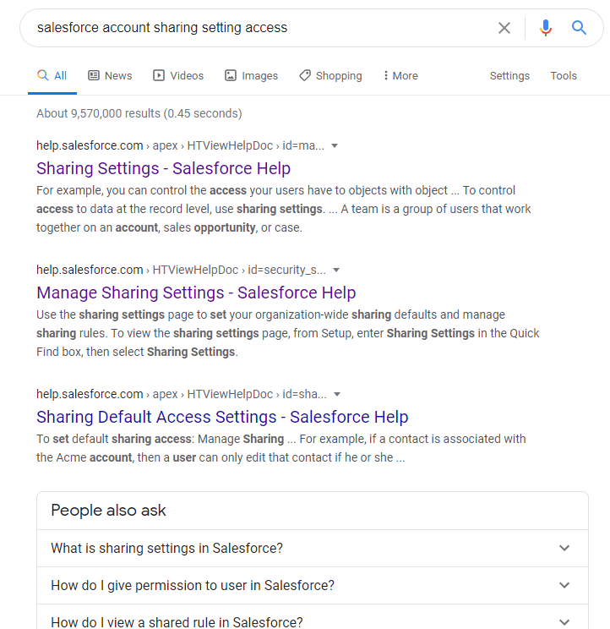The height and width of the screenshot is (629, 610).
Task: Open Manage Sharing Settings - Salesforce Help result
Action: [x=196, y=293]
